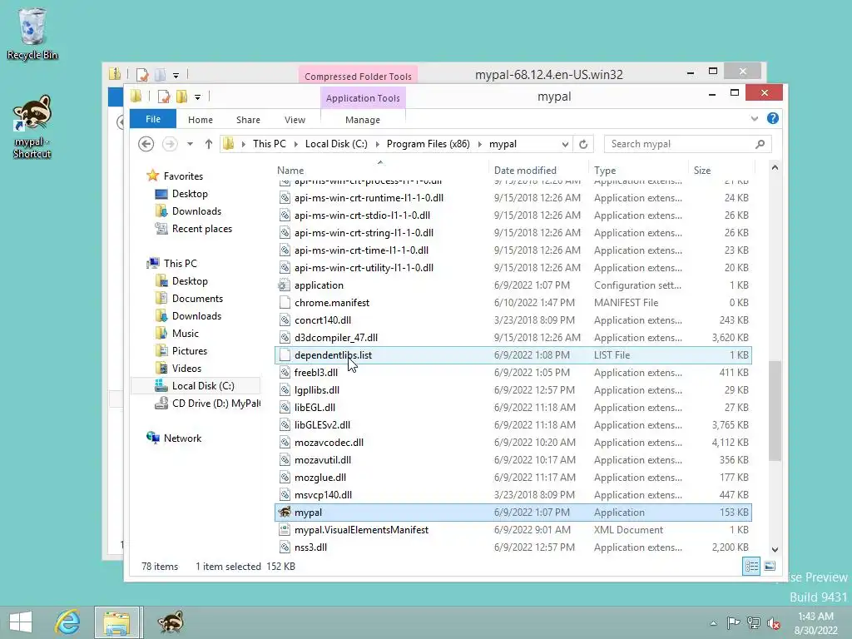The height and width of the screenshot is (639, 852).
Task: Sort by the Size column header
Action: [x=721, y=170]
